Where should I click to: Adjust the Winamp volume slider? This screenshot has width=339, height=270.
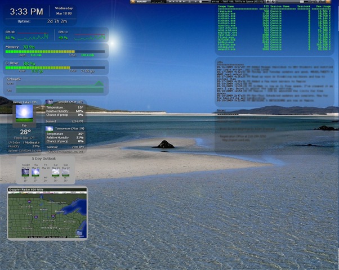pyautogui.click(x=204, y=2)
